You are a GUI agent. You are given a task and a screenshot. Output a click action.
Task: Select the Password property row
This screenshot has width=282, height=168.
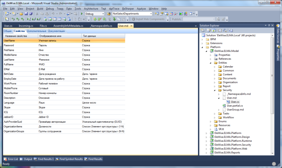pyautogui.click(x=9, y=45)
